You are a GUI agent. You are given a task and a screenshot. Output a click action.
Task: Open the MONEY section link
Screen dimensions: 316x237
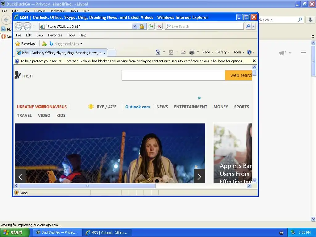(x=221, y=107)
